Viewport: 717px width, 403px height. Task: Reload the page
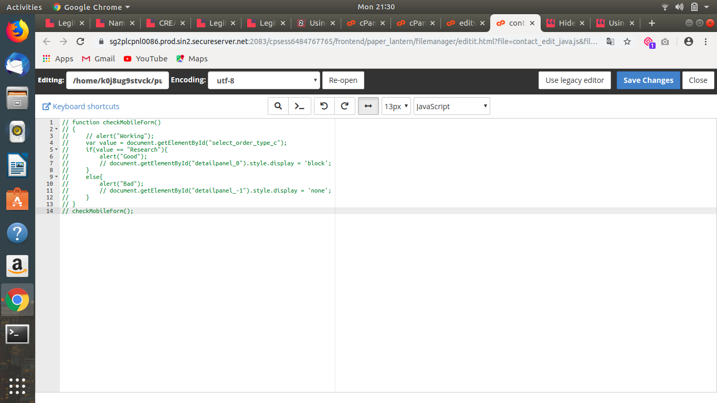(80, 41)
